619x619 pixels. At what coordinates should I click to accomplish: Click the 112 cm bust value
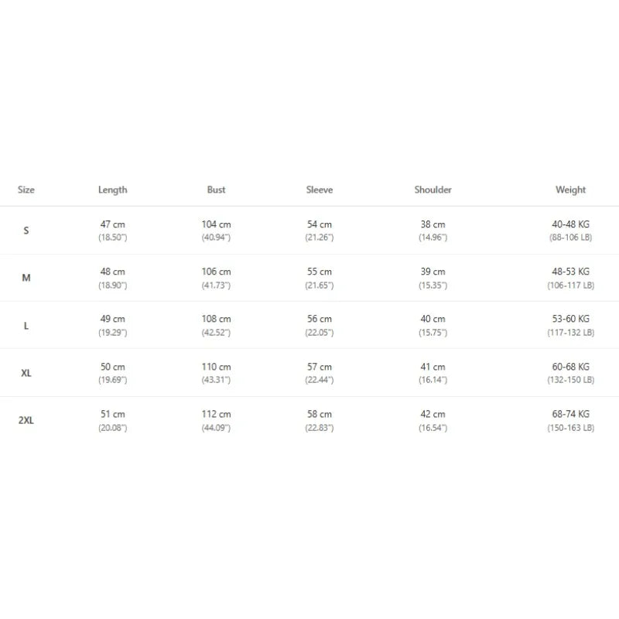(x=217, y=414)
